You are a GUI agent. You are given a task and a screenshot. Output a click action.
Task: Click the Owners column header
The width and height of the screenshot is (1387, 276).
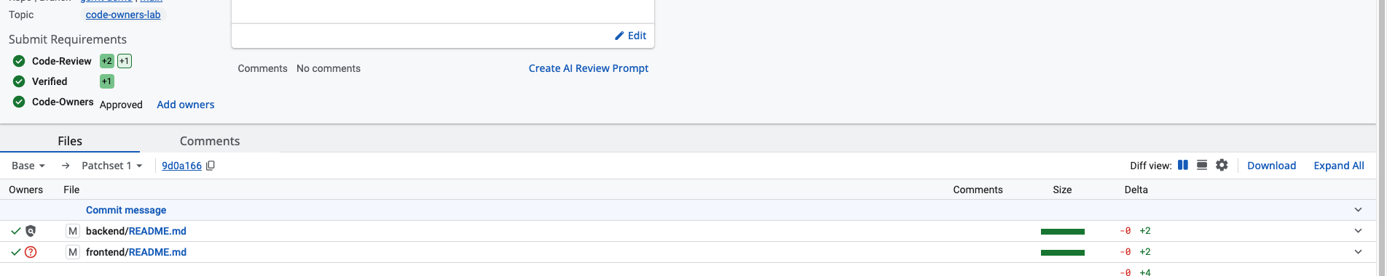pyautogui.click(x=25, y=190)
